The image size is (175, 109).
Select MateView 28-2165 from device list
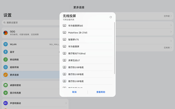(x=87, y=33)
